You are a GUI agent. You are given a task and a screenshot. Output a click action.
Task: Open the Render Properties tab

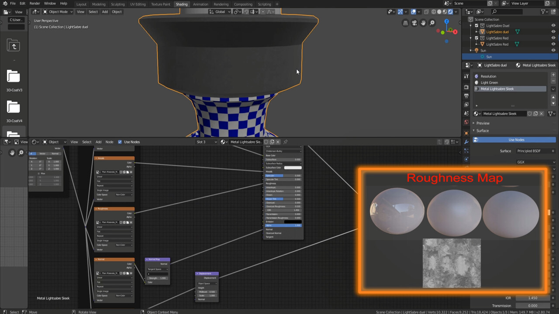(x=466, y=87)
